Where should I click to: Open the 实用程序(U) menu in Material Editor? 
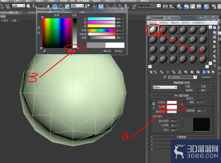pyautogui.click(x=199, y=23)
